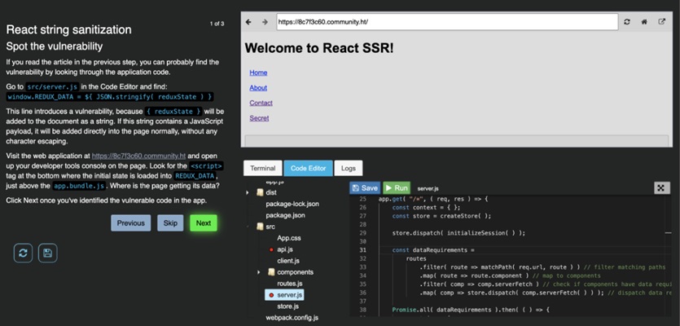
Task: Click the 'app.bundle.js' code label in instructions
Action: click(x=79, y=186)
